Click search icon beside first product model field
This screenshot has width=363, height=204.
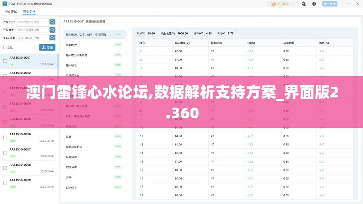click(52, 22)
